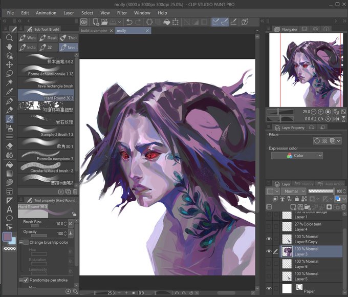This screenshot has width=348, height=297.
Task: Click the main drawing color swatch
Action: (x=7, y=237)
